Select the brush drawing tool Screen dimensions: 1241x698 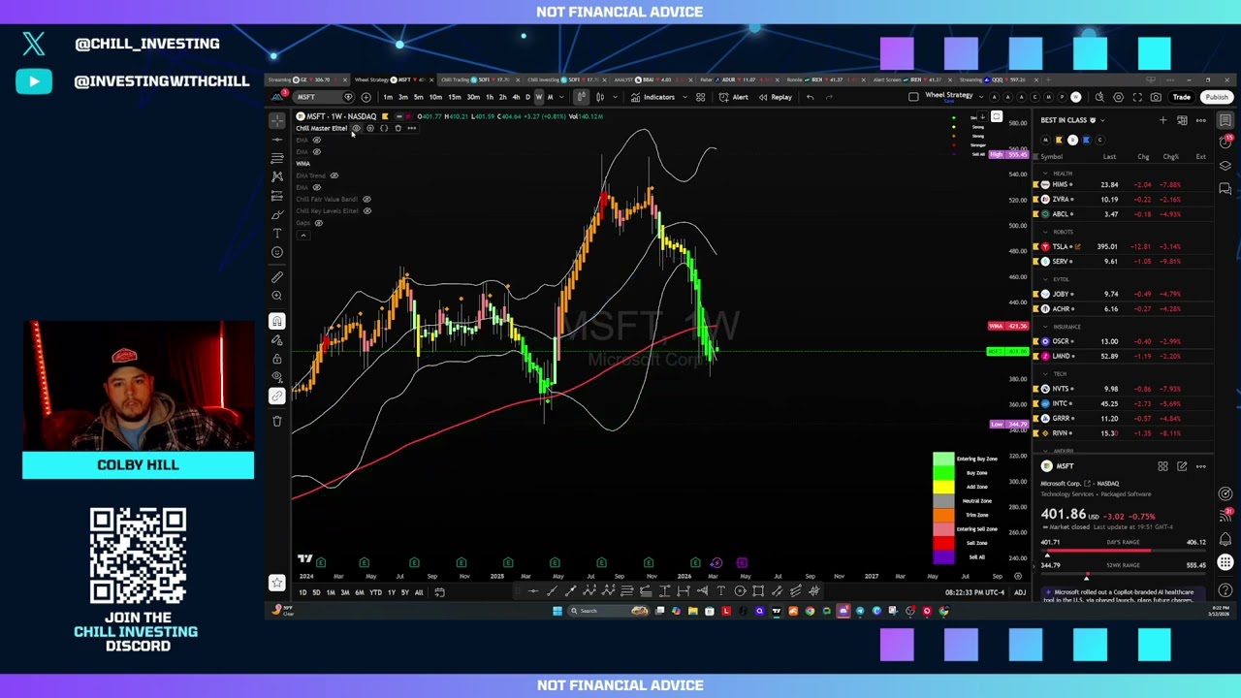[277, 214]
